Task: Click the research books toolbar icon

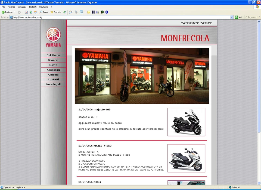Action: (x=98, y=12)
